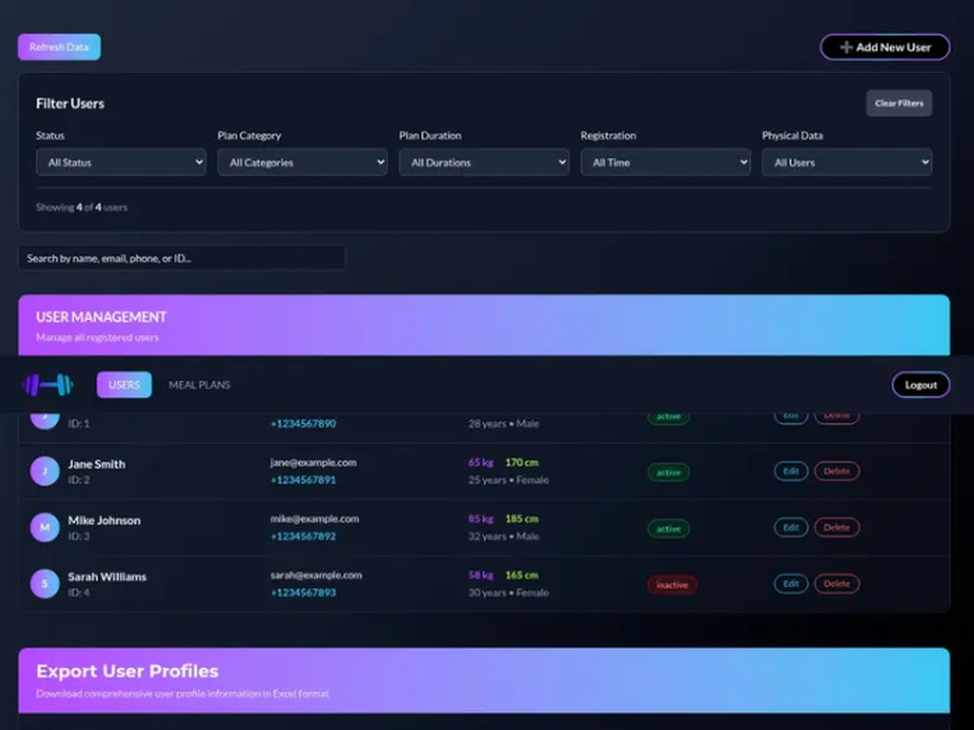Click phone number +1234567891

[303, 480]
